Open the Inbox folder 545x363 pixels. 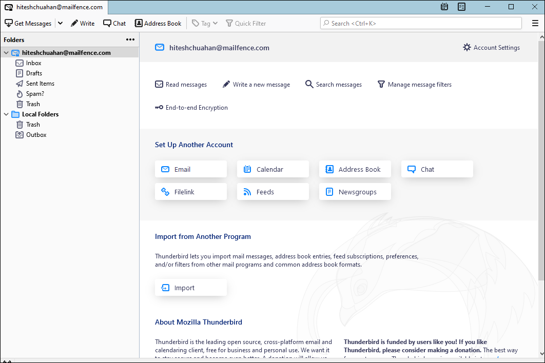pos(33,63)
